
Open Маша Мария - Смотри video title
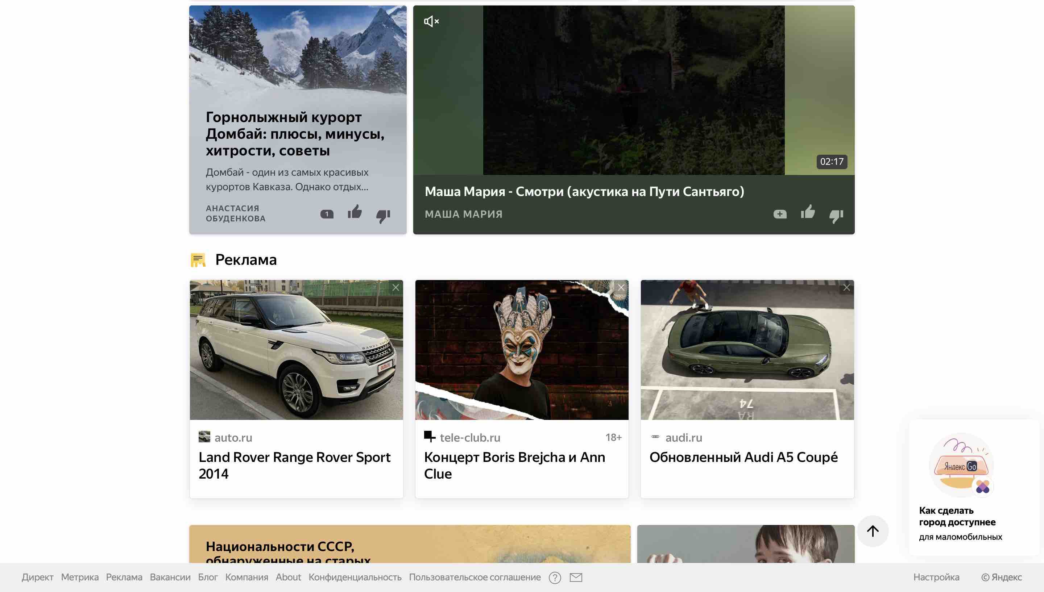coord(584,192)
